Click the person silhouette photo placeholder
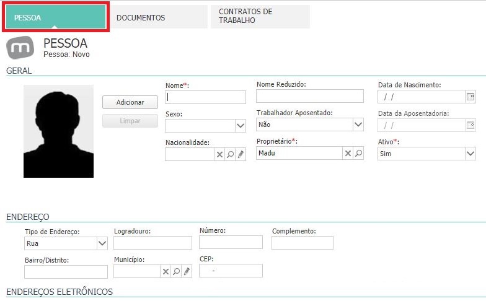This screenshot has height=301, width=486. [58, 131]
